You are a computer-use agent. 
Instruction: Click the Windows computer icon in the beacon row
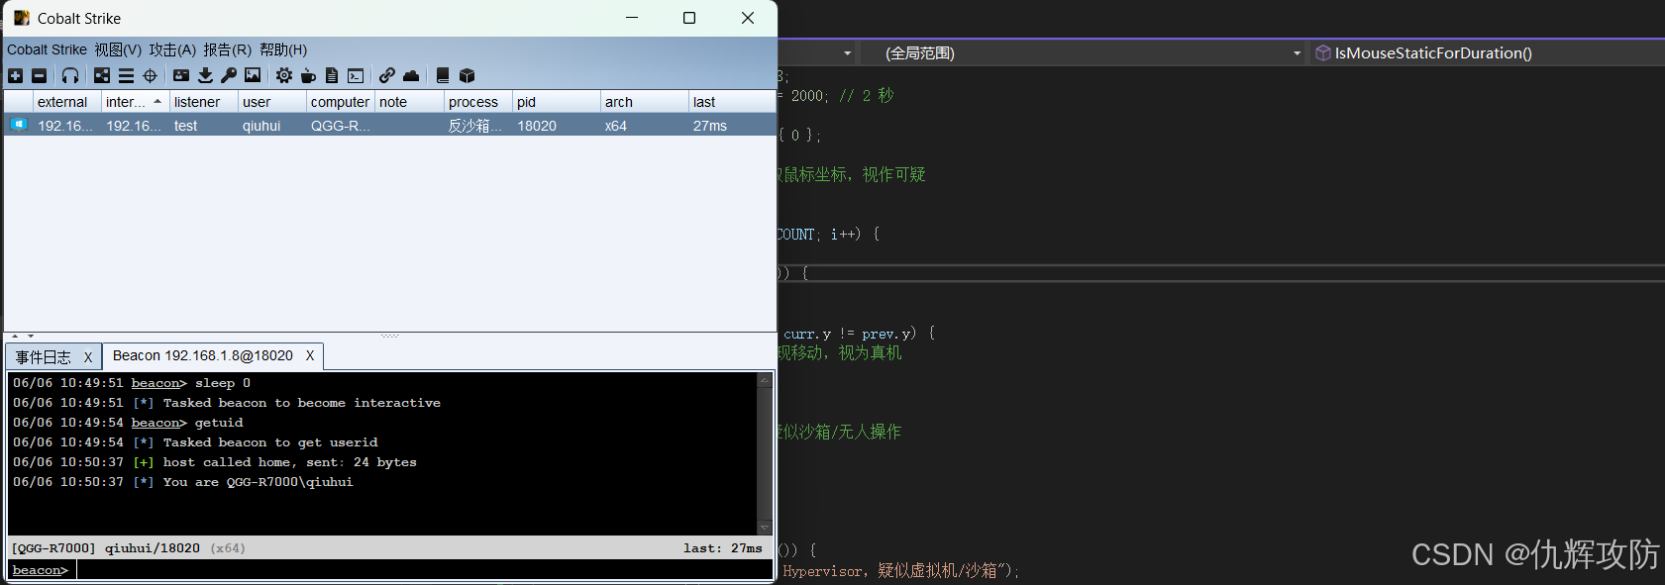19,125
